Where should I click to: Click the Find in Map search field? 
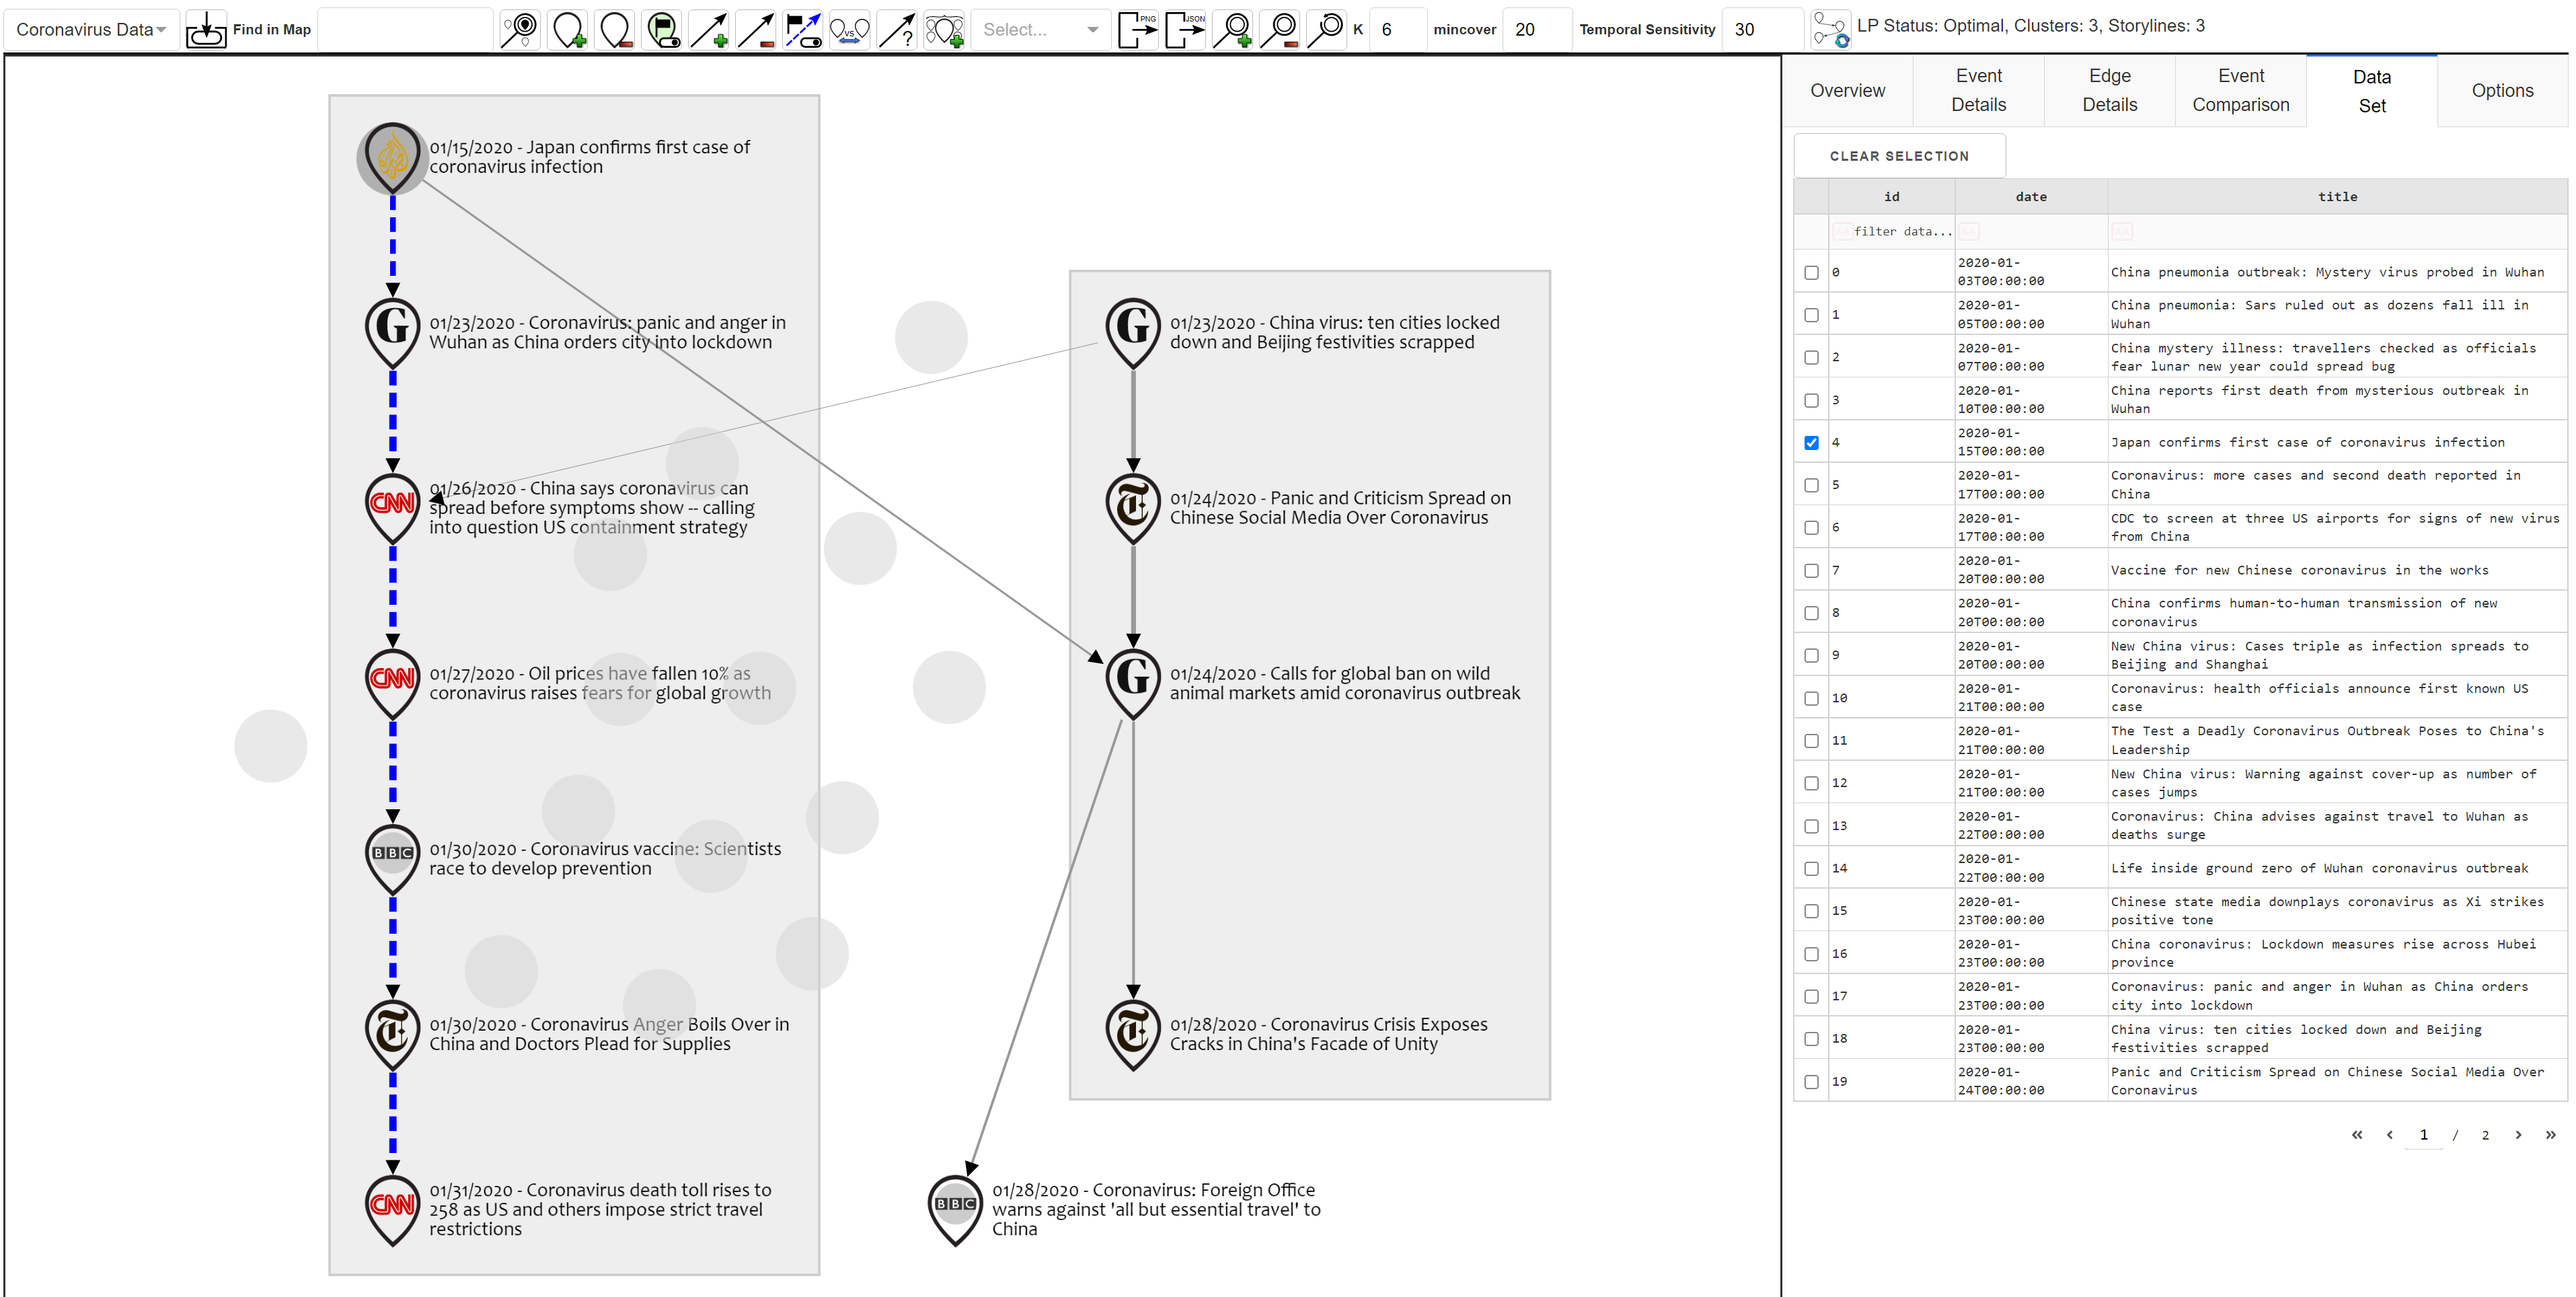[405, 29]
